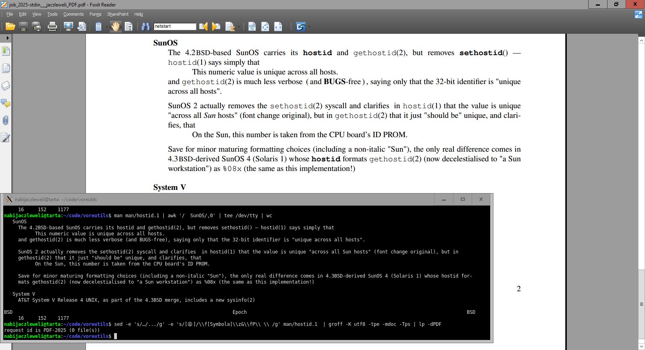Open dropdown arrow beside the blue S icon
645x350 pixels.
click(309, 27)
